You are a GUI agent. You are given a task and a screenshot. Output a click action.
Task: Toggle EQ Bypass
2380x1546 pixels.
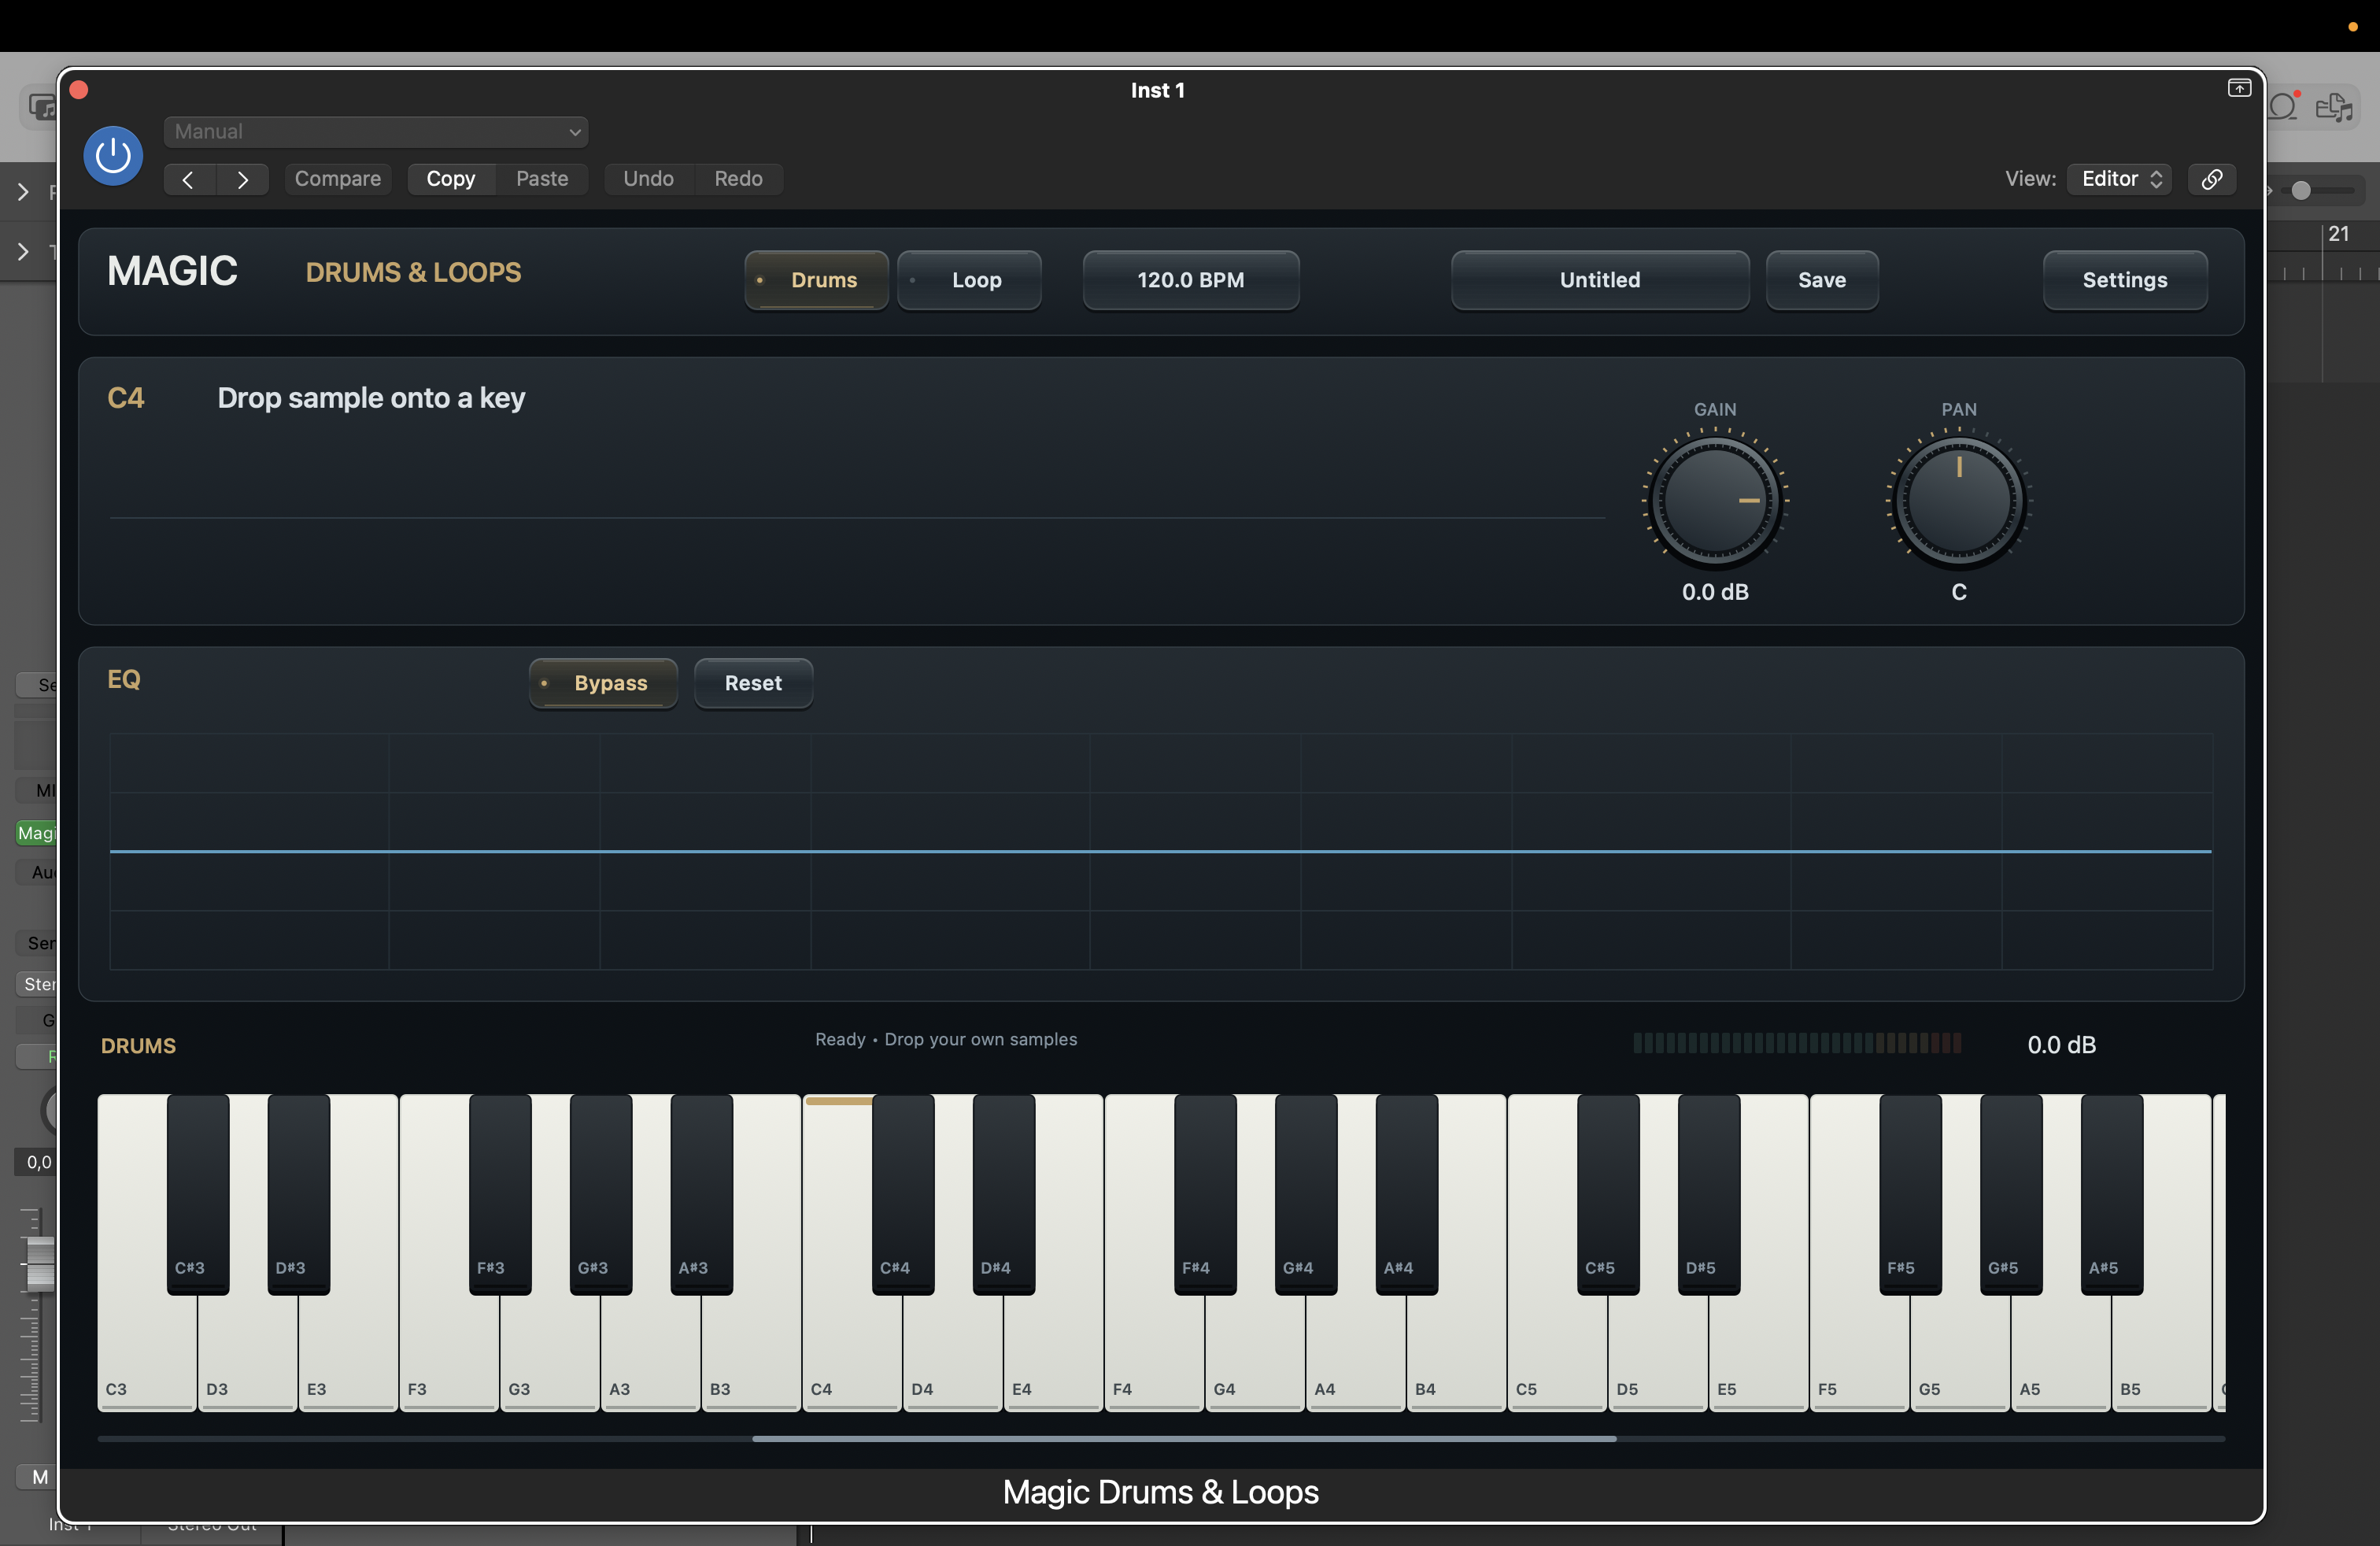603,683
